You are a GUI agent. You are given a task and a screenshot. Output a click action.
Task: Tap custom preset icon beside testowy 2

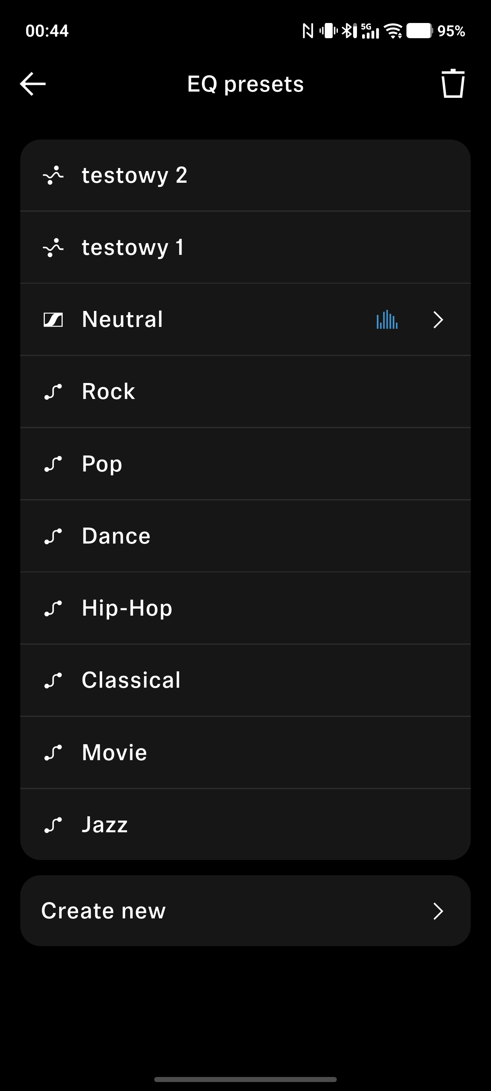tap(53, 175)
